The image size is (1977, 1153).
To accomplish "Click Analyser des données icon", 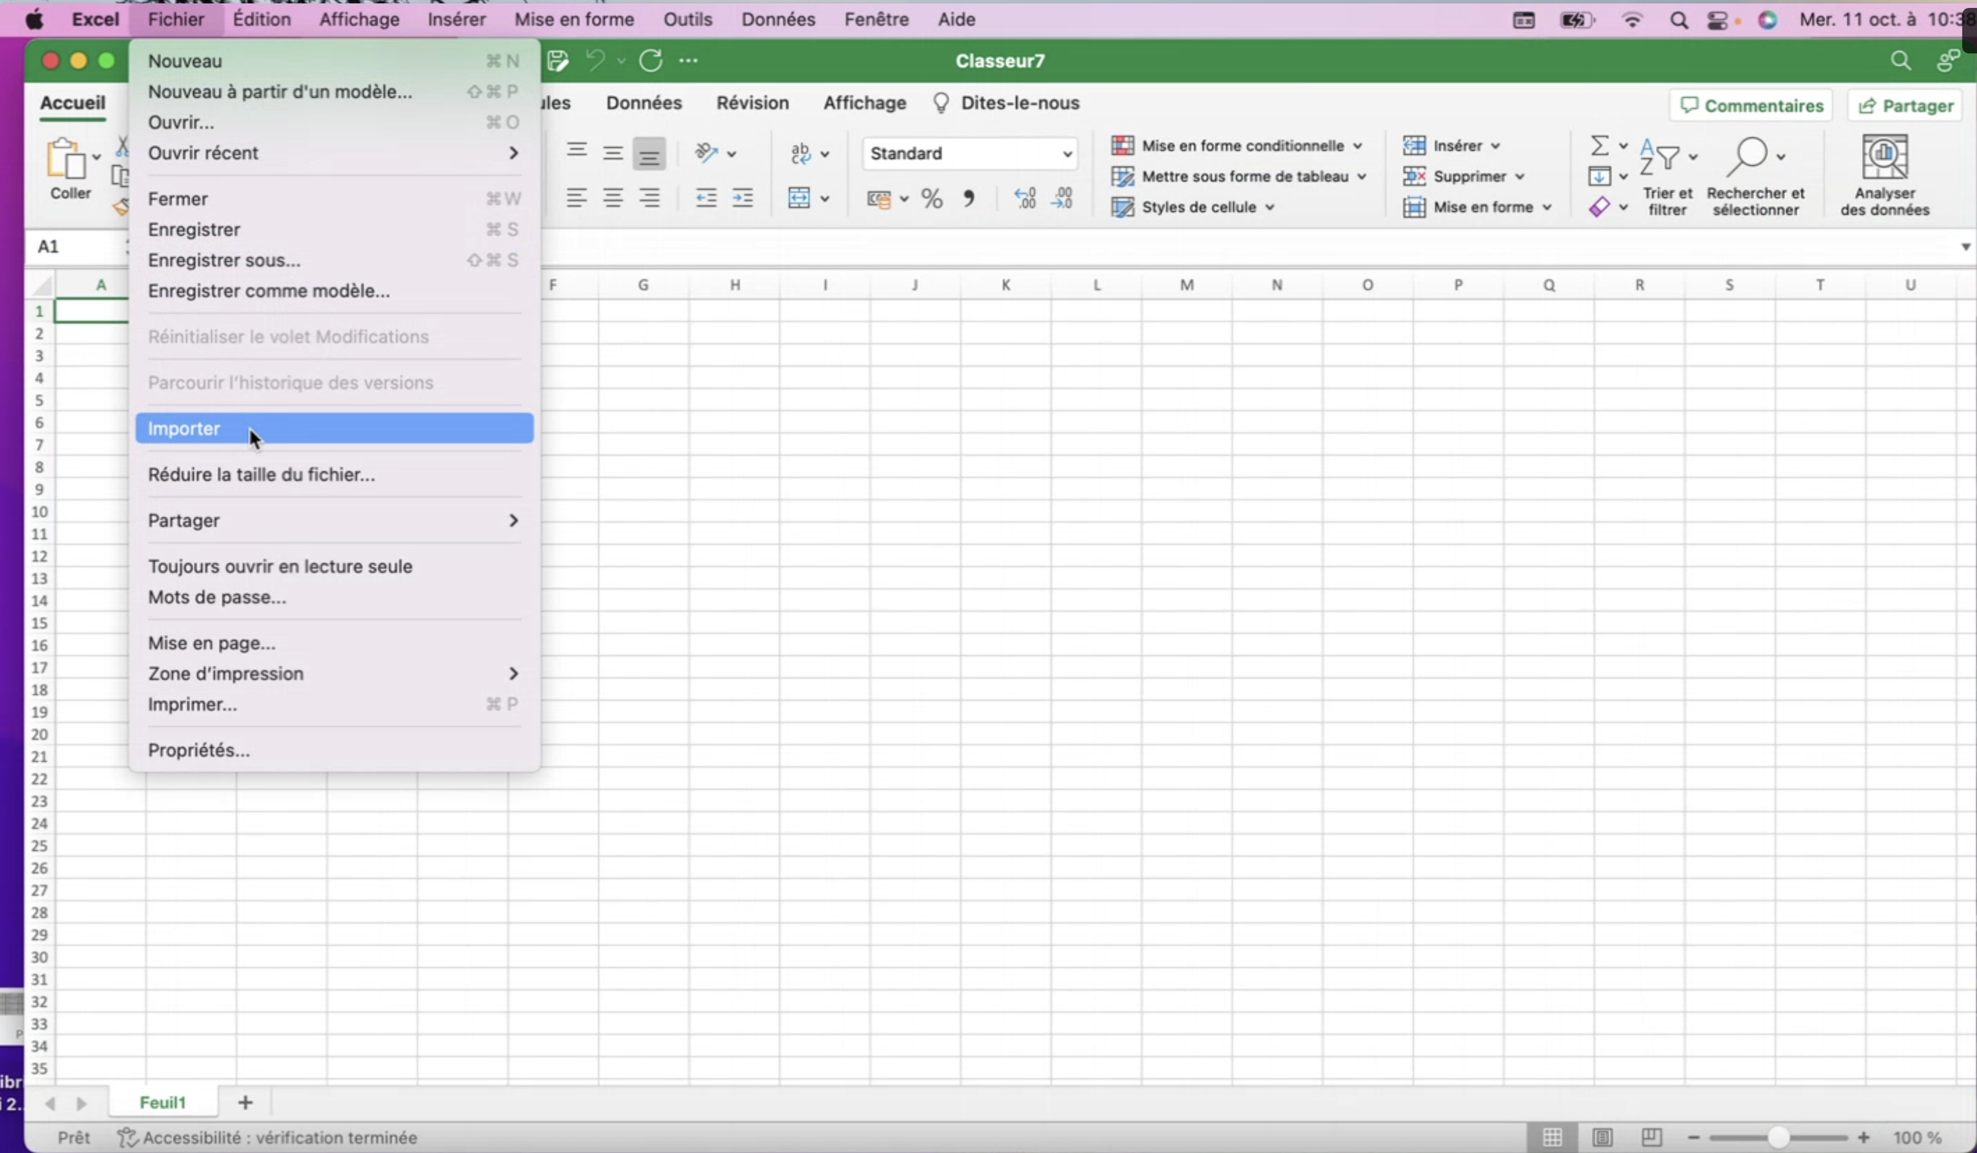I will pyautogui.click(x=1884, y=176).
